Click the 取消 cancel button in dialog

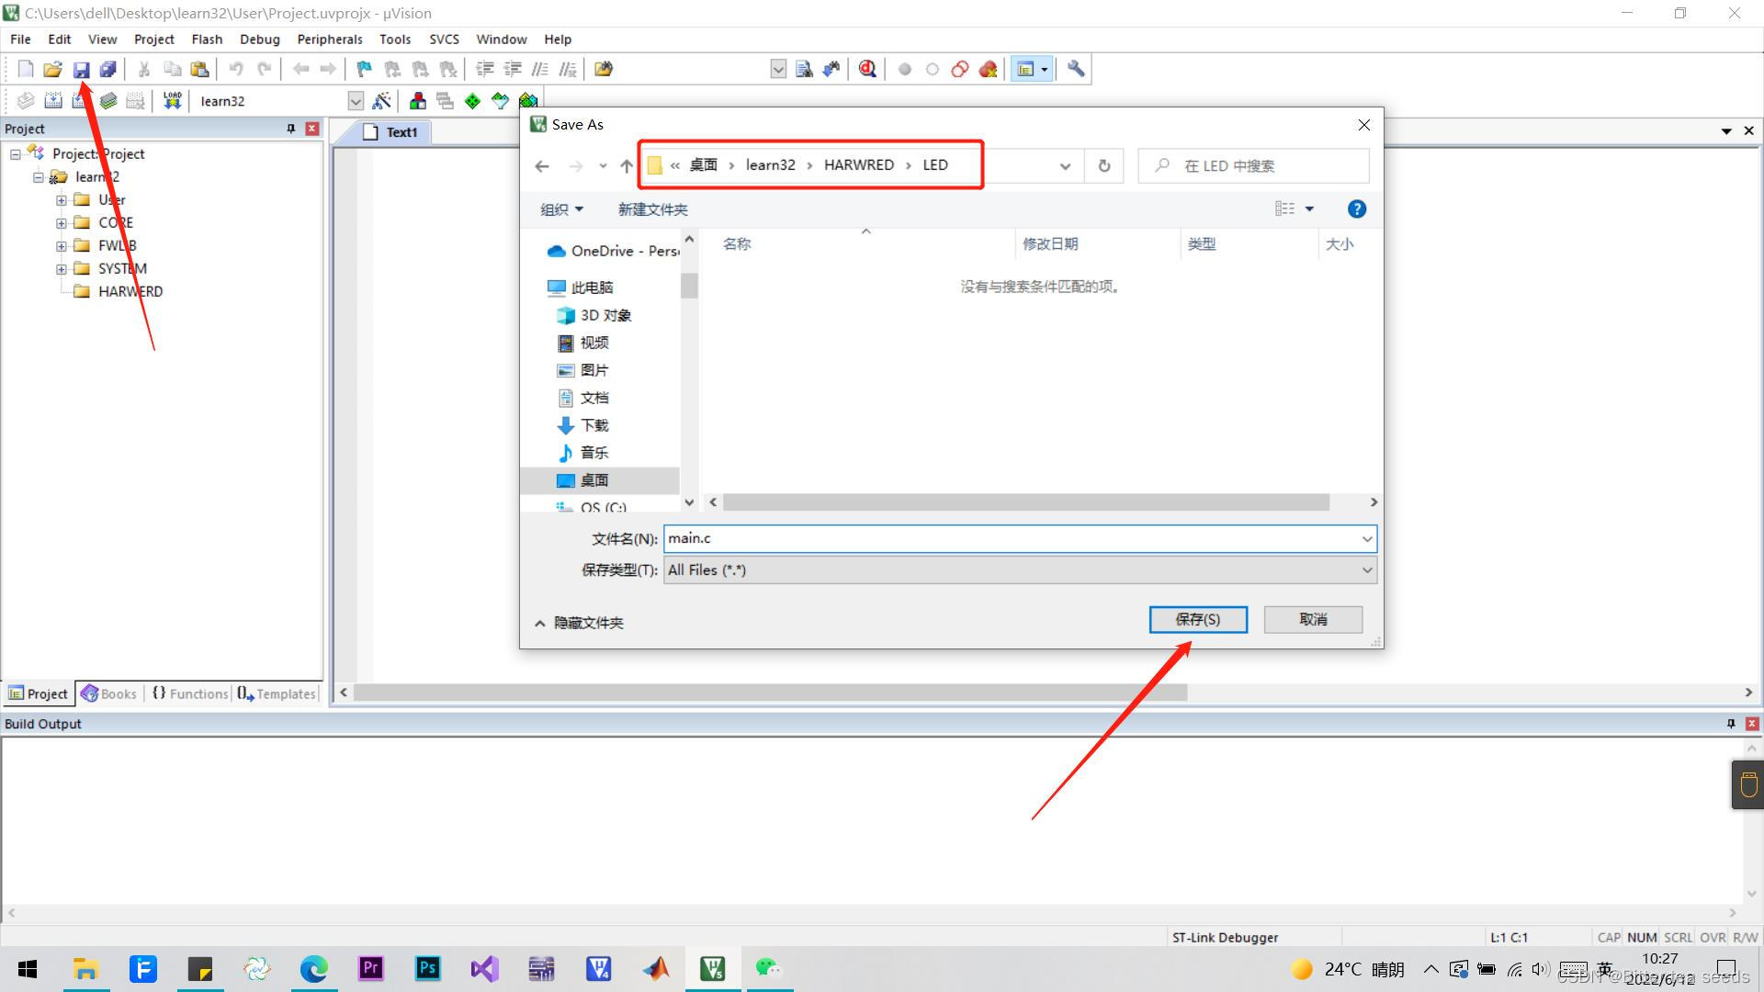pos(1313,619)
